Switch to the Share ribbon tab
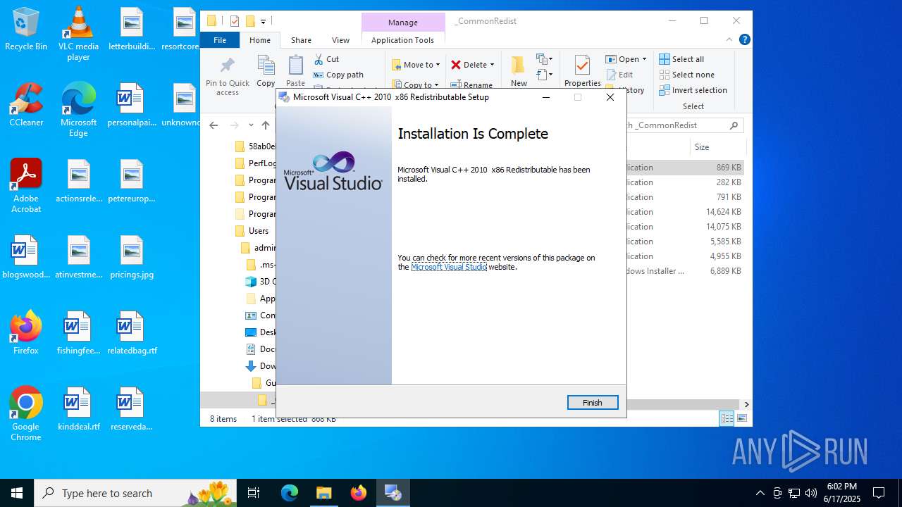Viewport: 902px width, 507px height. point(301,40)
